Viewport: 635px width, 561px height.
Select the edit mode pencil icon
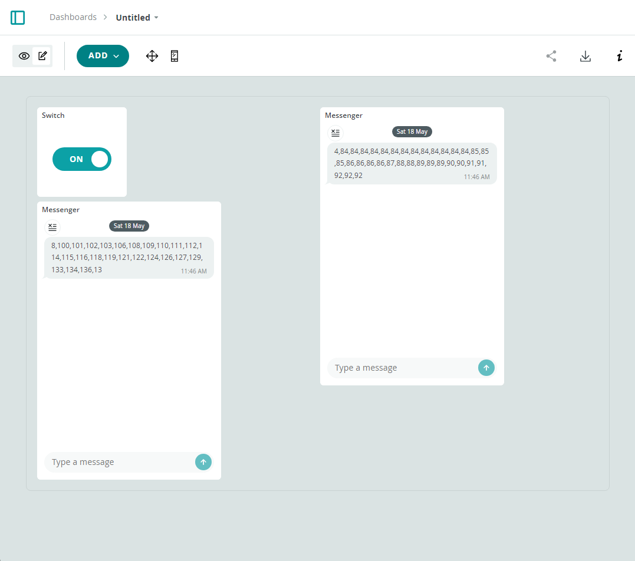(x=42, y=56)
